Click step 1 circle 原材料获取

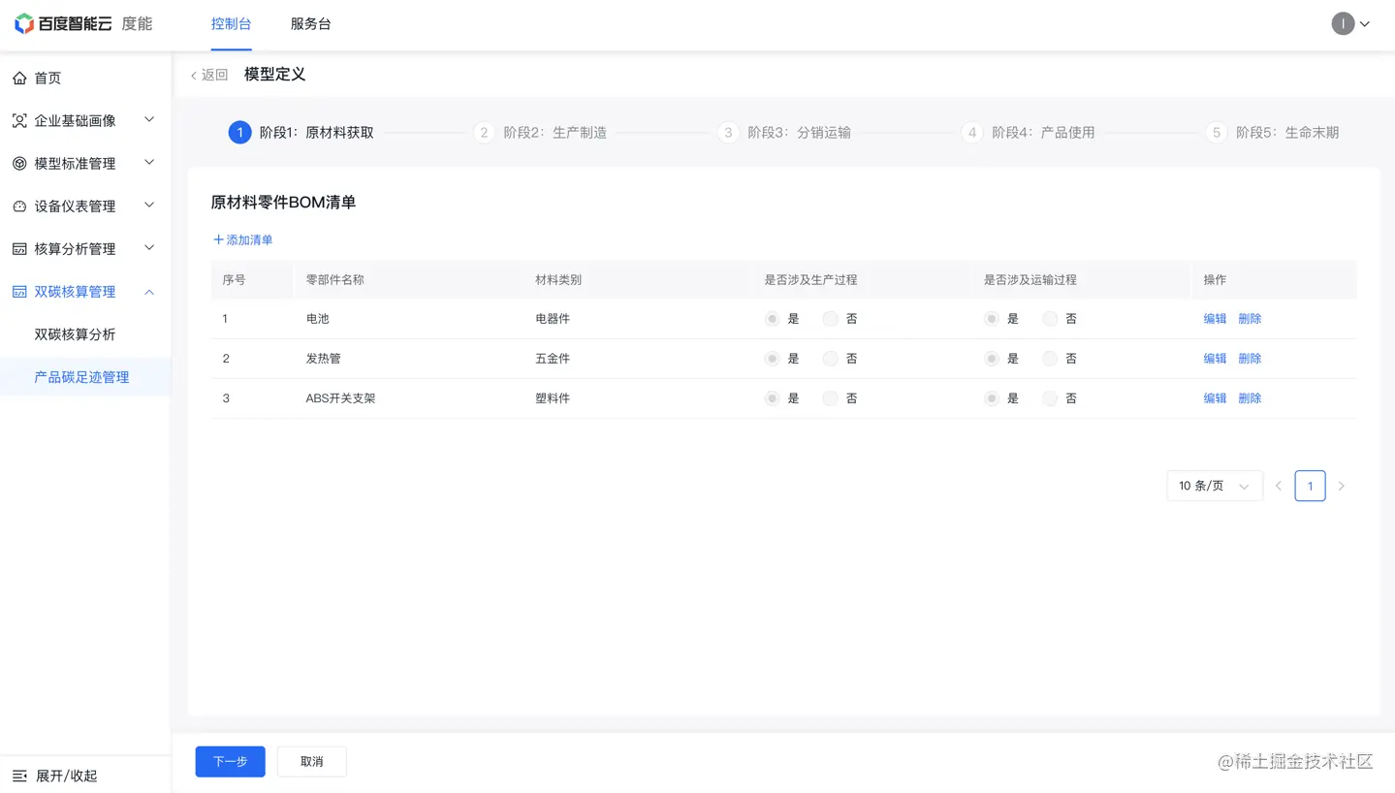(239, 133)
